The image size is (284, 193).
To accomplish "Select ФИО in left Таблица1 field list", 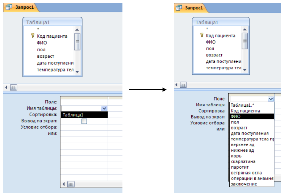I will (x=42, y=43).
